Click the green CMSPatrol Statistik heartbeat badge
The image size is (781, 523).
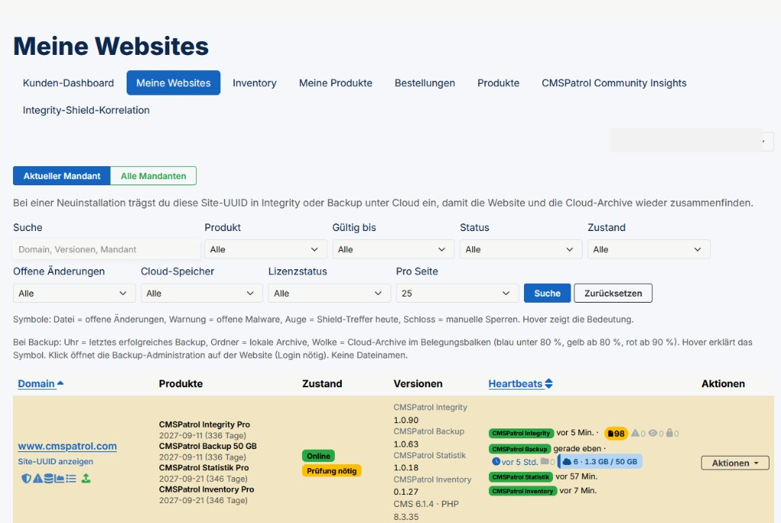click(520, 477)
